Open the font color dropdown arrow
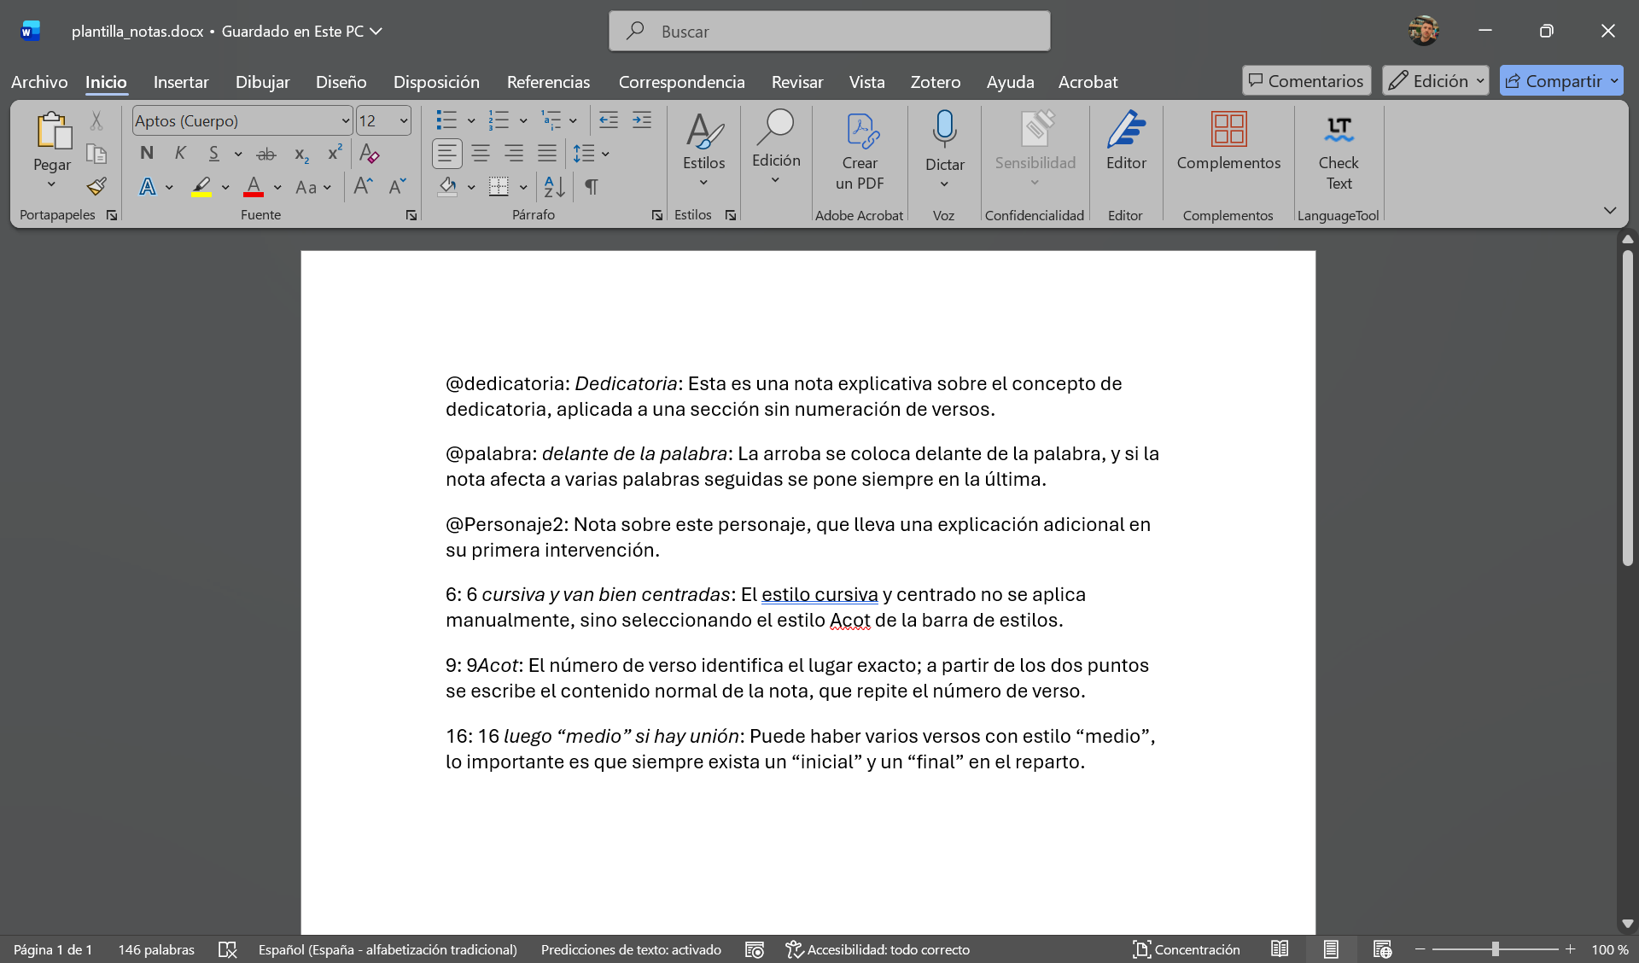Image resolution: width=1639 pixels, height=963 pixels. [277, 187]
